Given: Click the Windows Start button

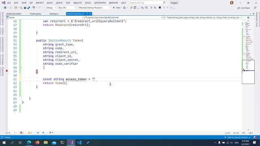Looking at the screenshot, I should point(4,142).
